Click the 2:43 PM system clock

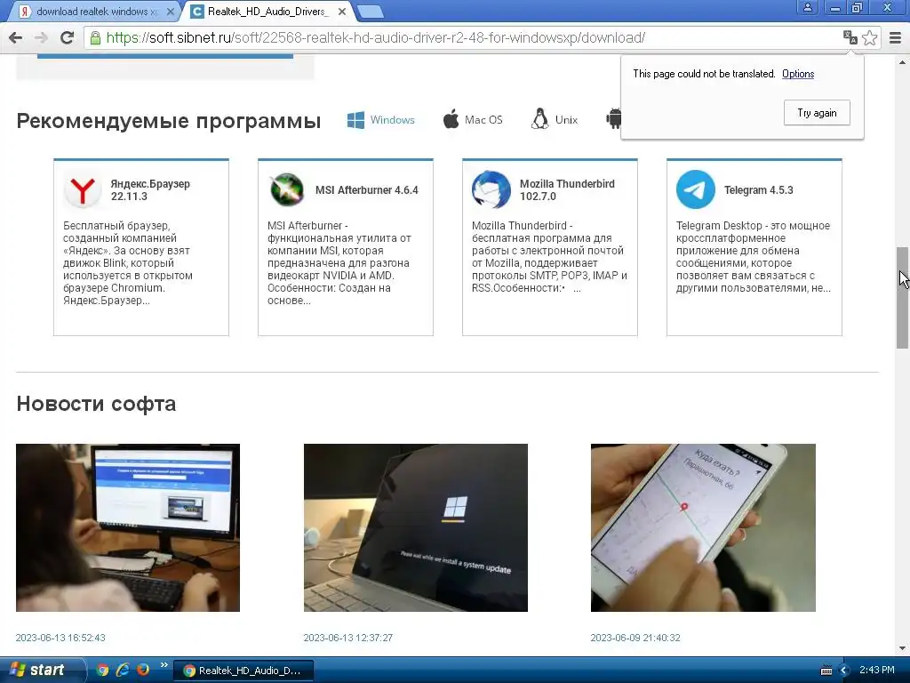(x=877, y=670)
